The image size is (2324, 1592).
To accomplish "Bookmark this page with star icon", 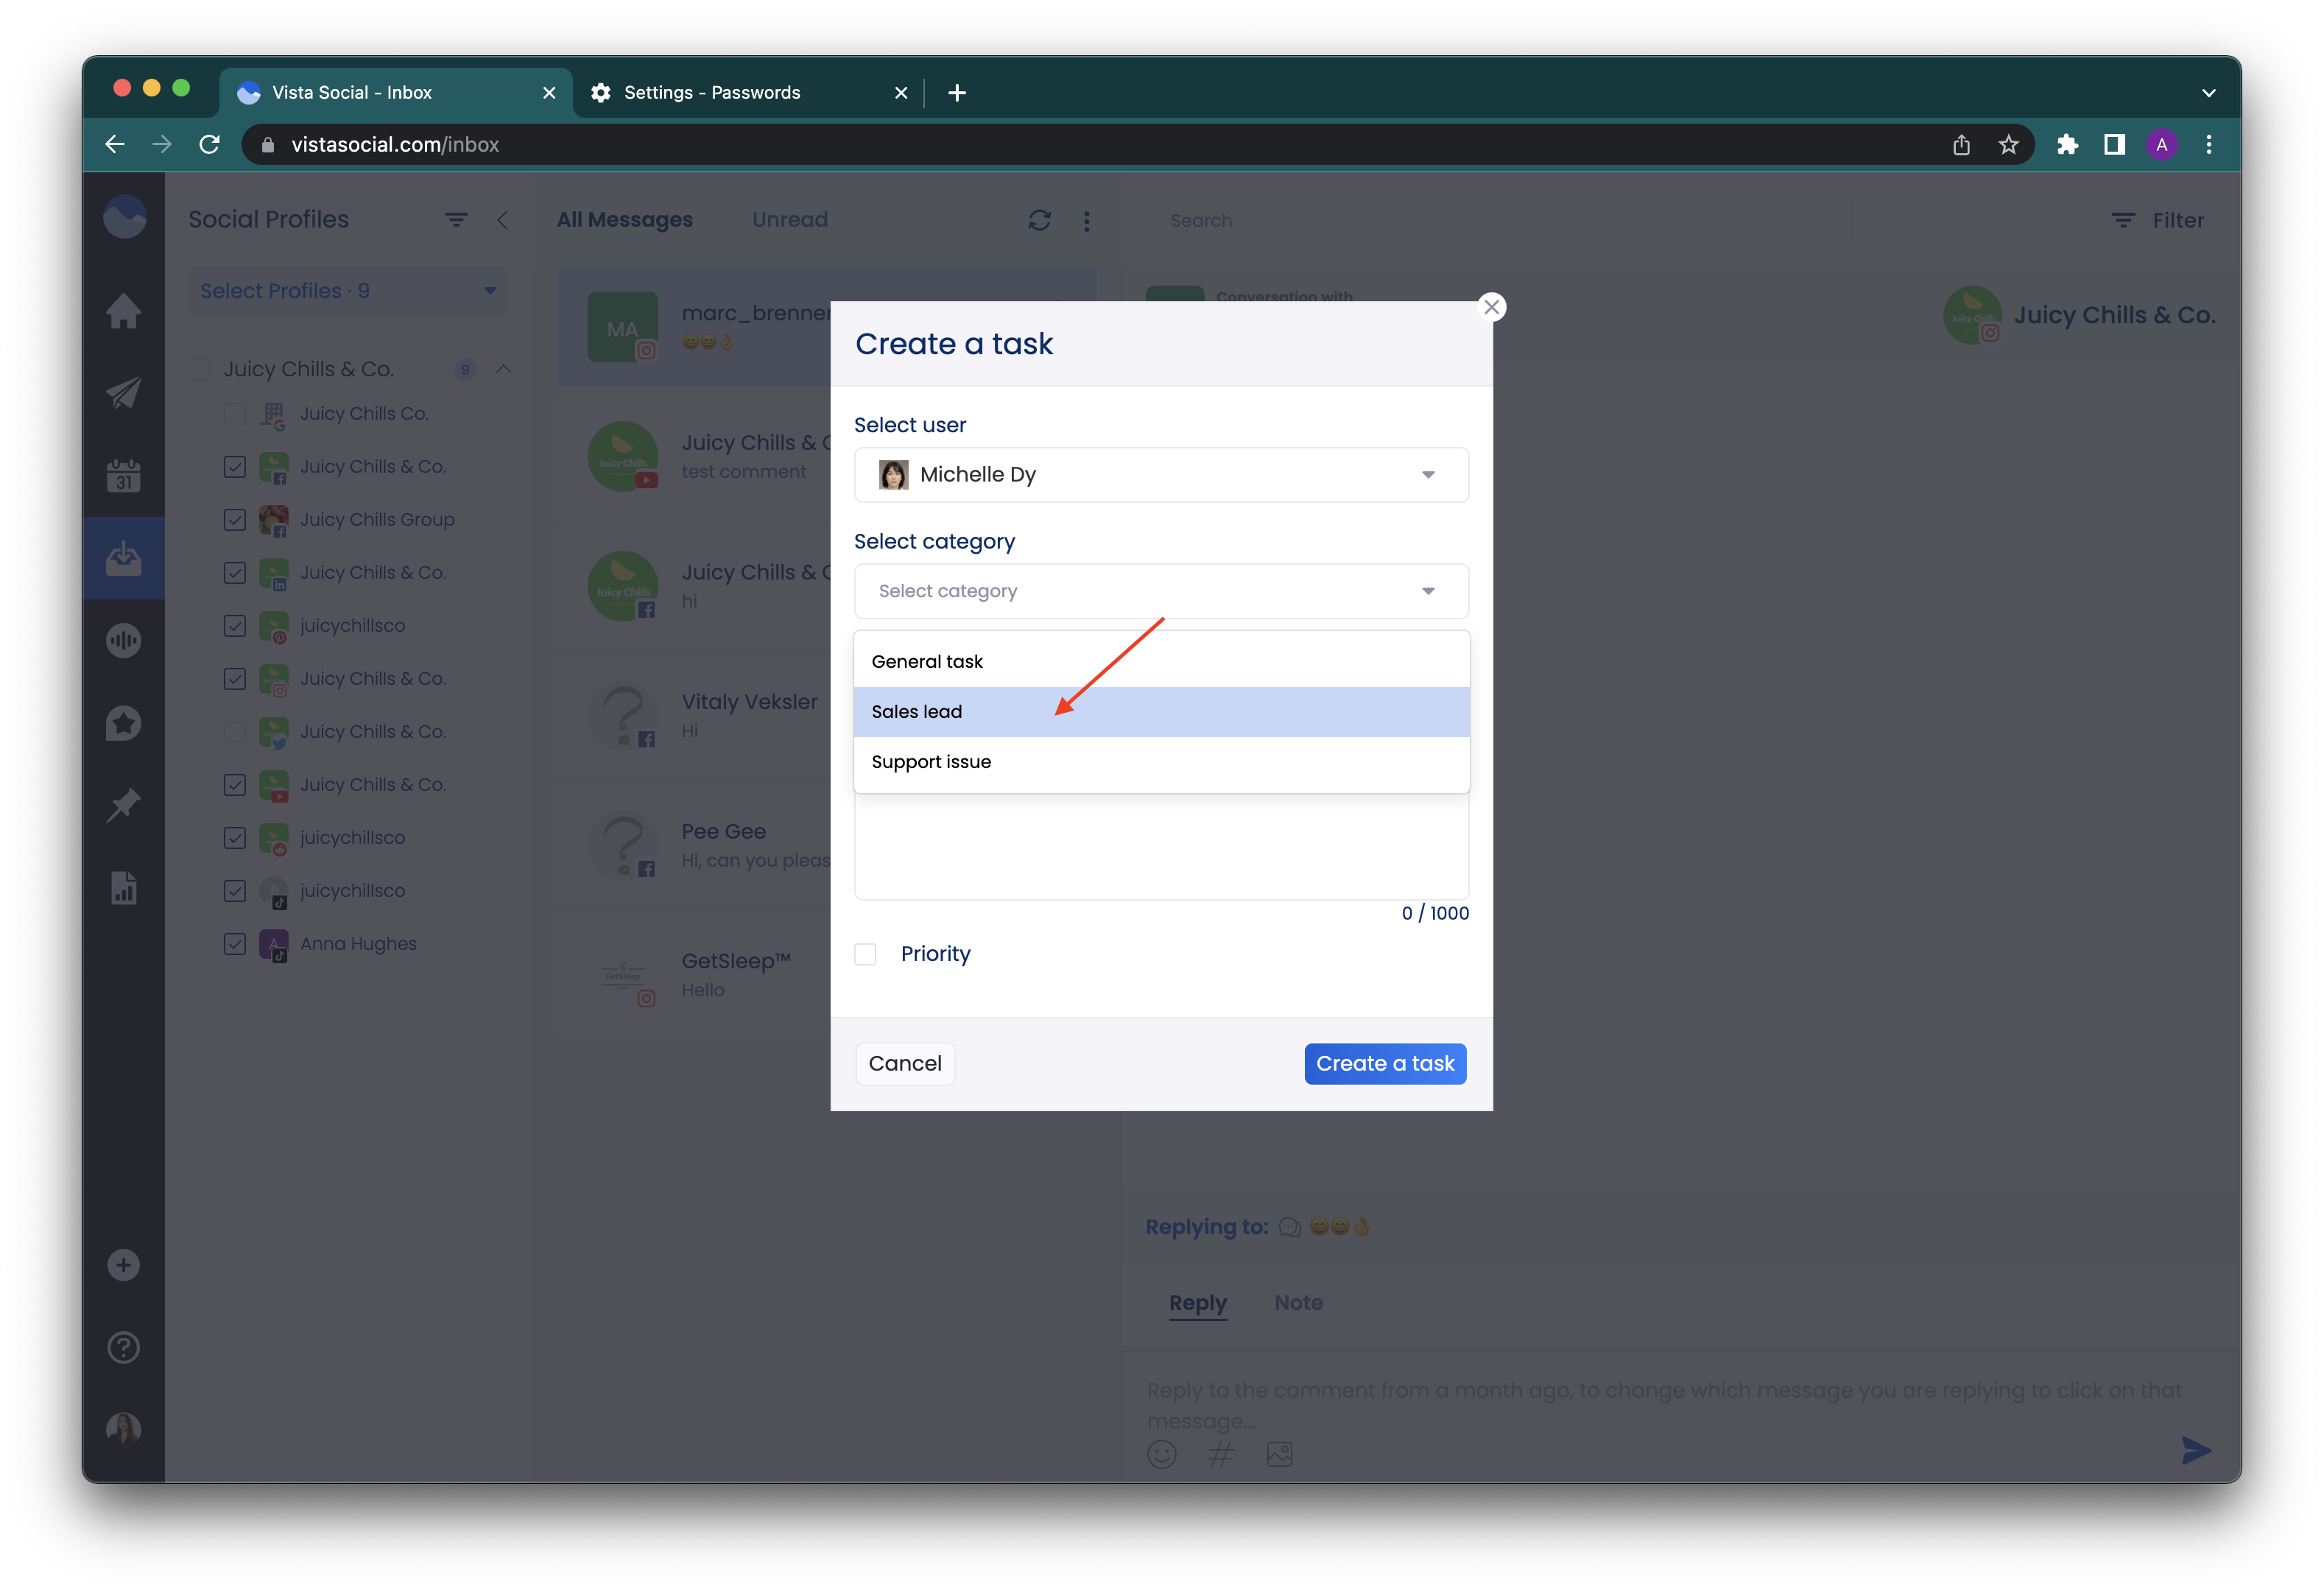I will [2008, 145].
